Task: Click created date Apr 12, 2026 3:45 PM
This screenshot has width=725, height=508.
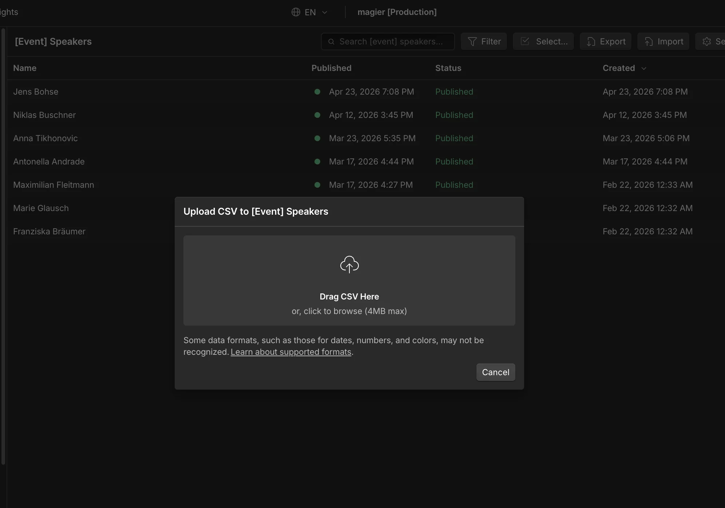Action: pos(645,115)
